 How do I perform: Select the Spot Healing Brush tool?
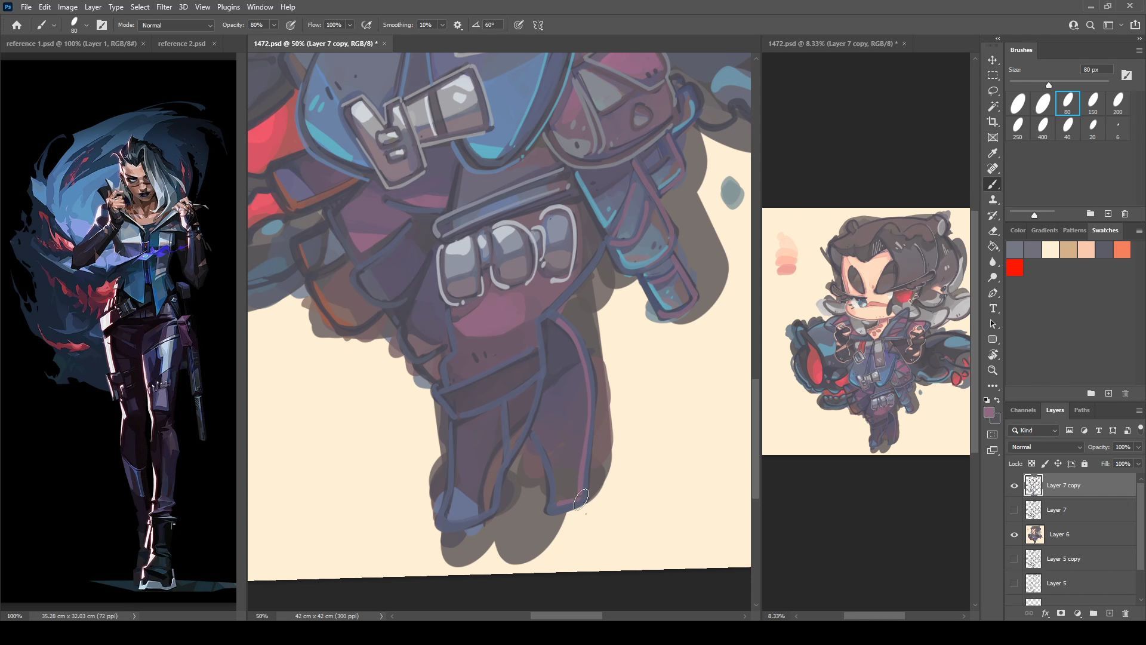[x=993, y=169]
